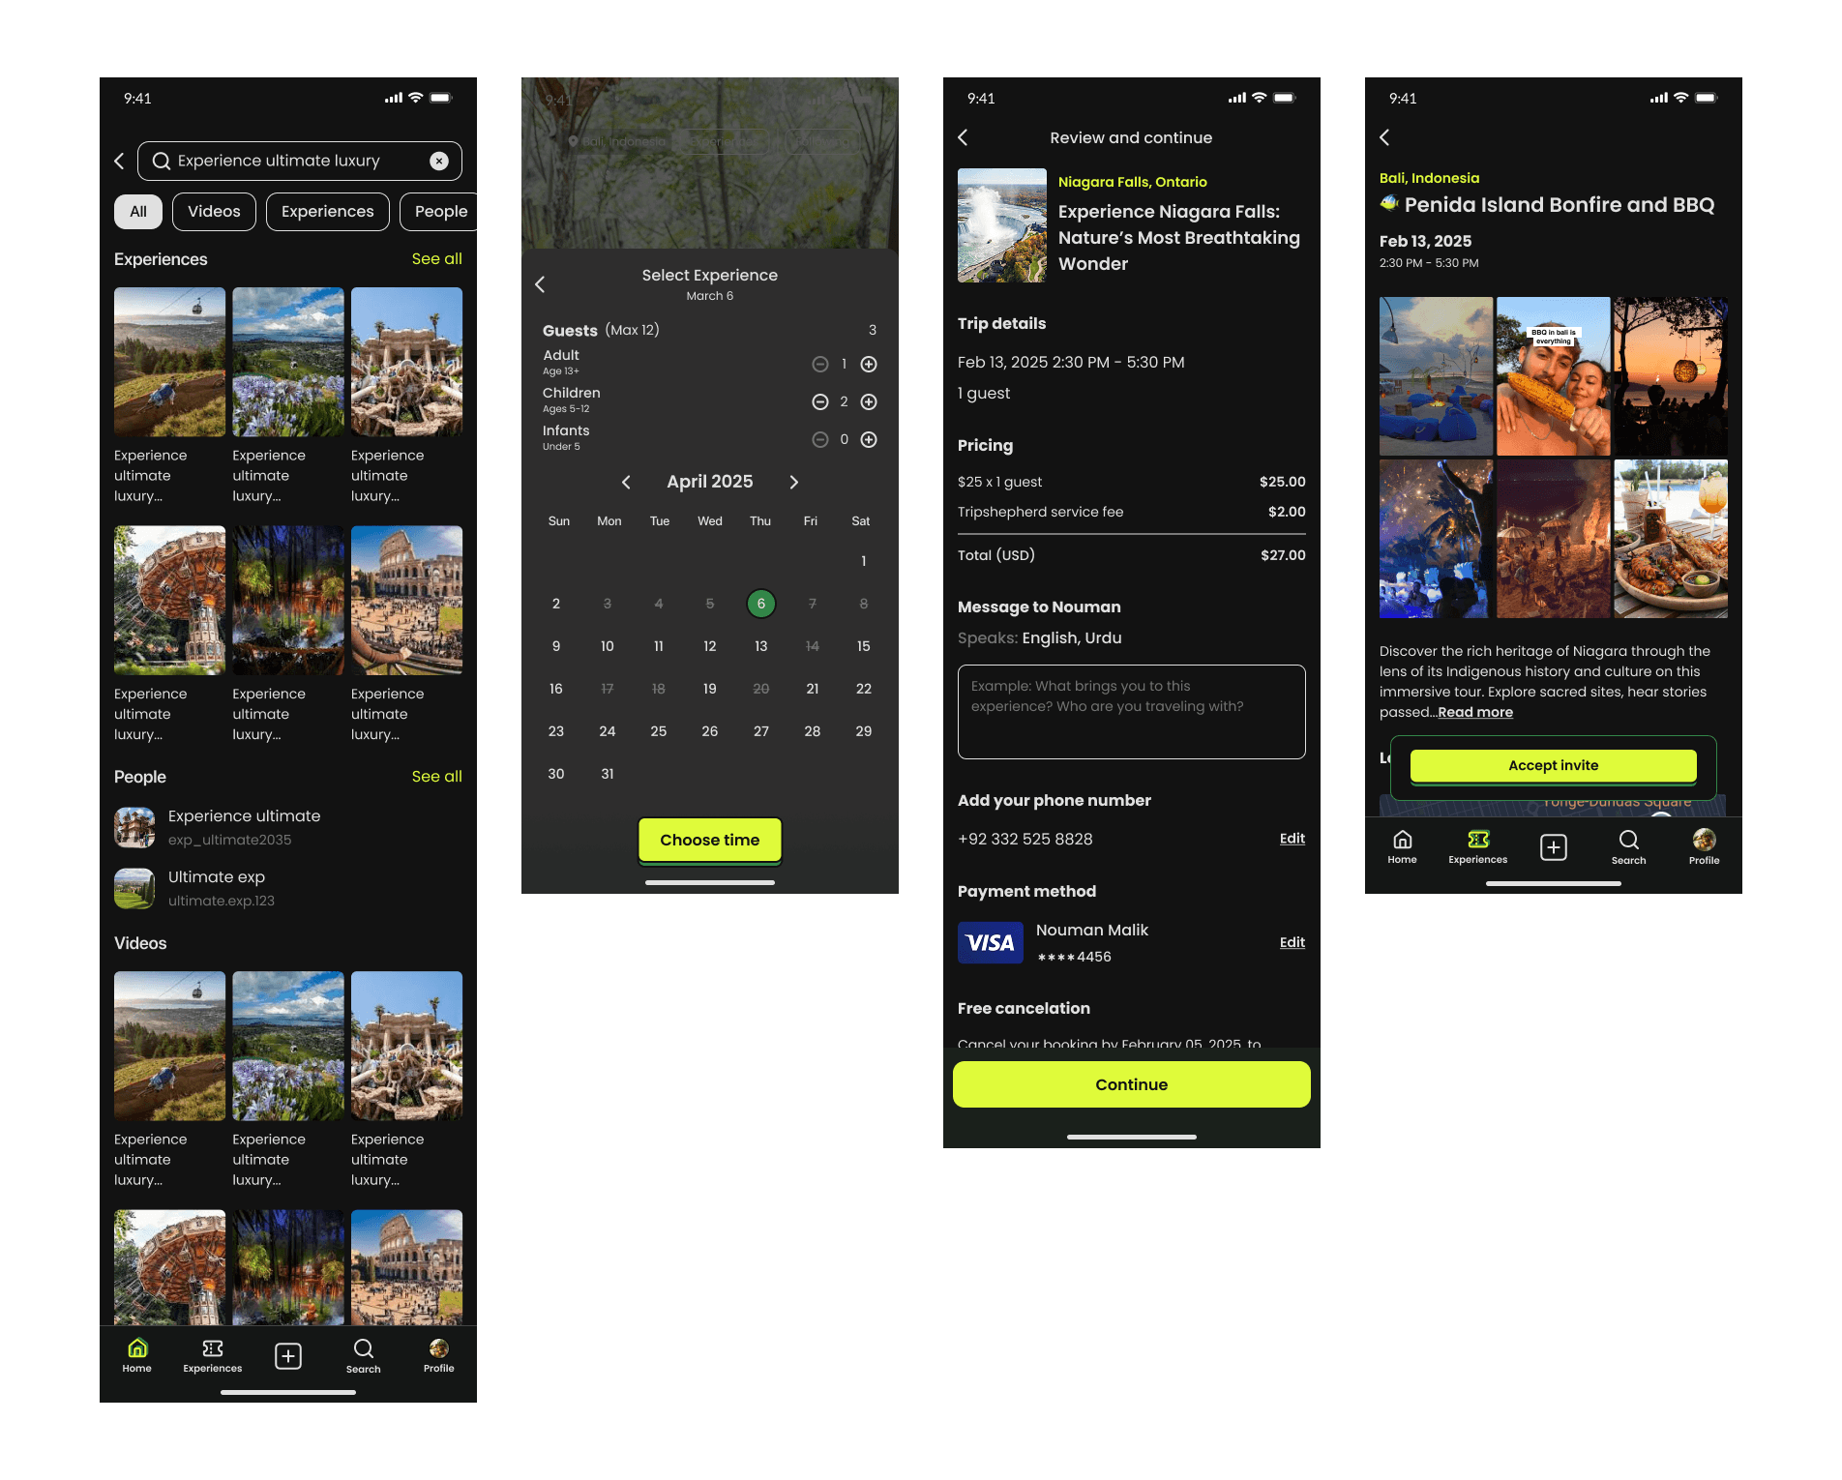Tap the Visa card icon under Payment method
The height and width of the screenshot is (1480, 1842).
coord(990,942)
